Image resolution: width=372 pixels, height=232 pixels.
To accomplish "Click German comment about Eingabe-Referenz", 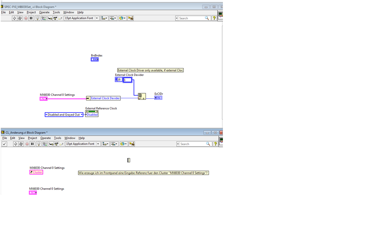I will (x=143, y=173).
